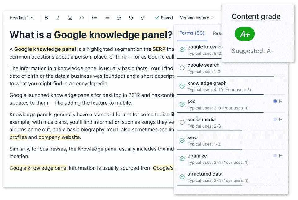Insert a hyperlink
The image size is (298, 200).
pyautogui.click(x=119, y=18)
